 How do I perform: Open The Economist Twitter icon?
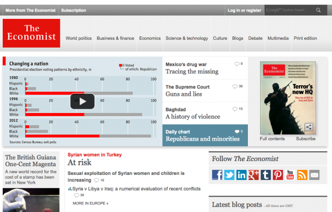click(x=229, y=175)
